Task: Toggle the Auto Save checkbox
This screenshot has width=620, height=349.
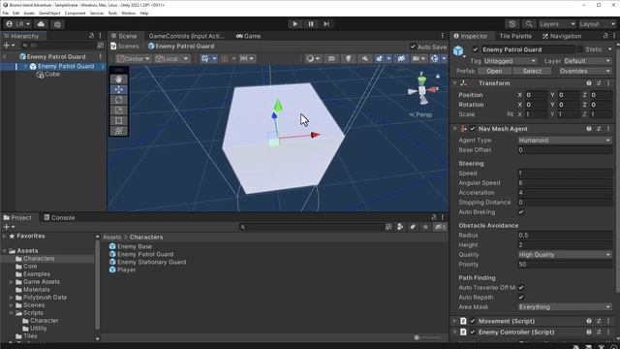Action: 414,47
